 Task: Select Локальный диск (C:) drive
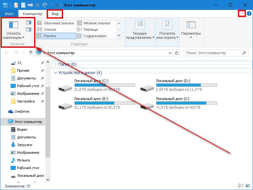tap(97, 85)
